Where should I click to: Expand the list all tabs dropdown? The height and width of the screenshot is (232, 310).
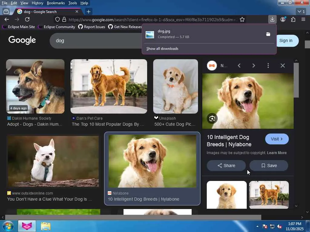(301, 11)
